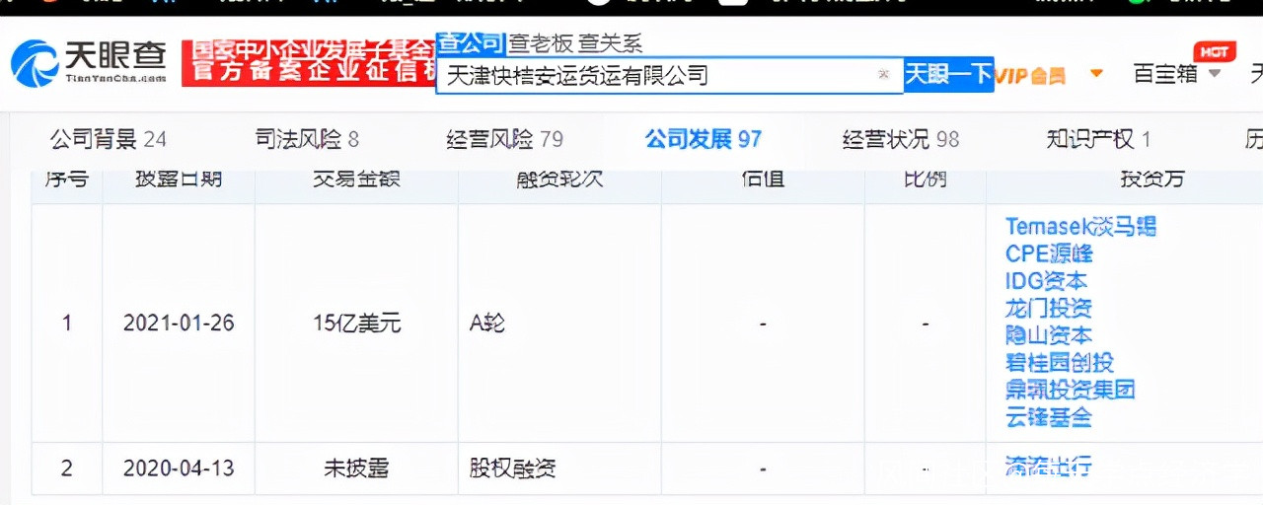Open investor link 隐山资本
Screen dimensions: 1263x505
(1048, 335)
